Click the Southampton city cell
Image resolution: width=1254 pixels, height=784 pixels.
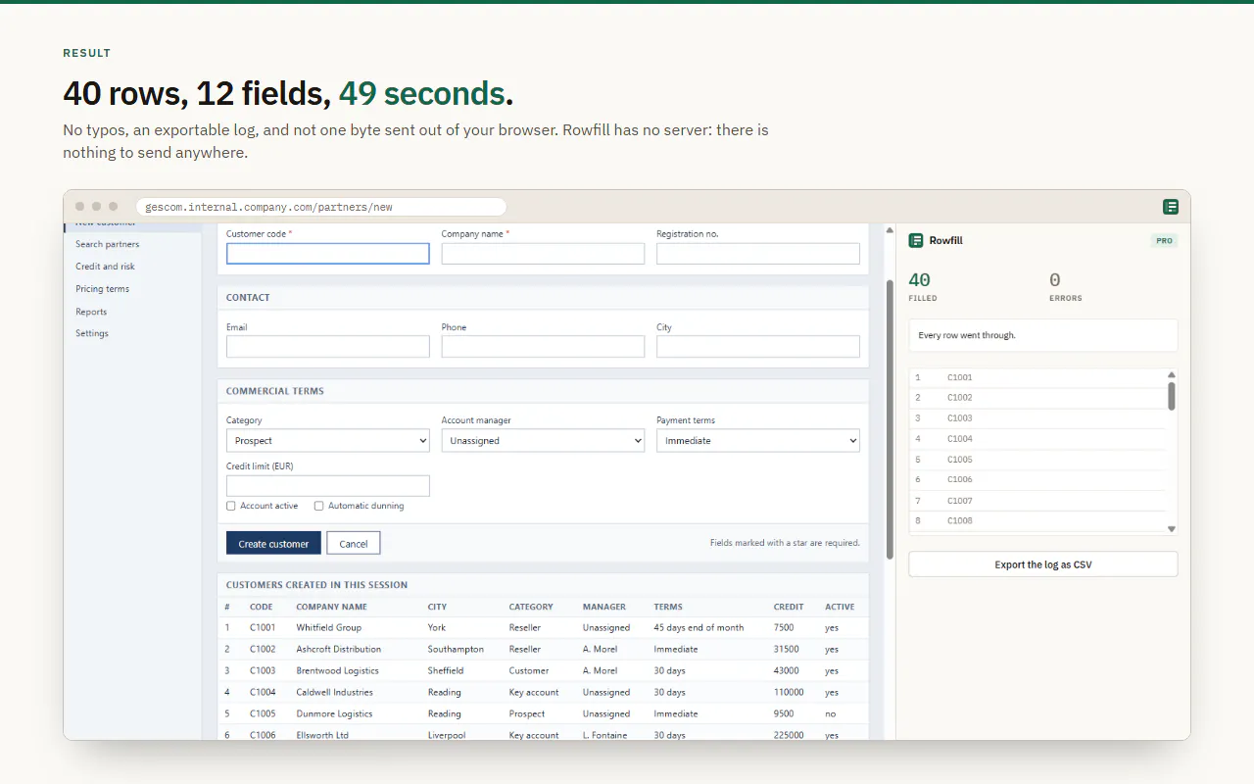click(456, 649)
